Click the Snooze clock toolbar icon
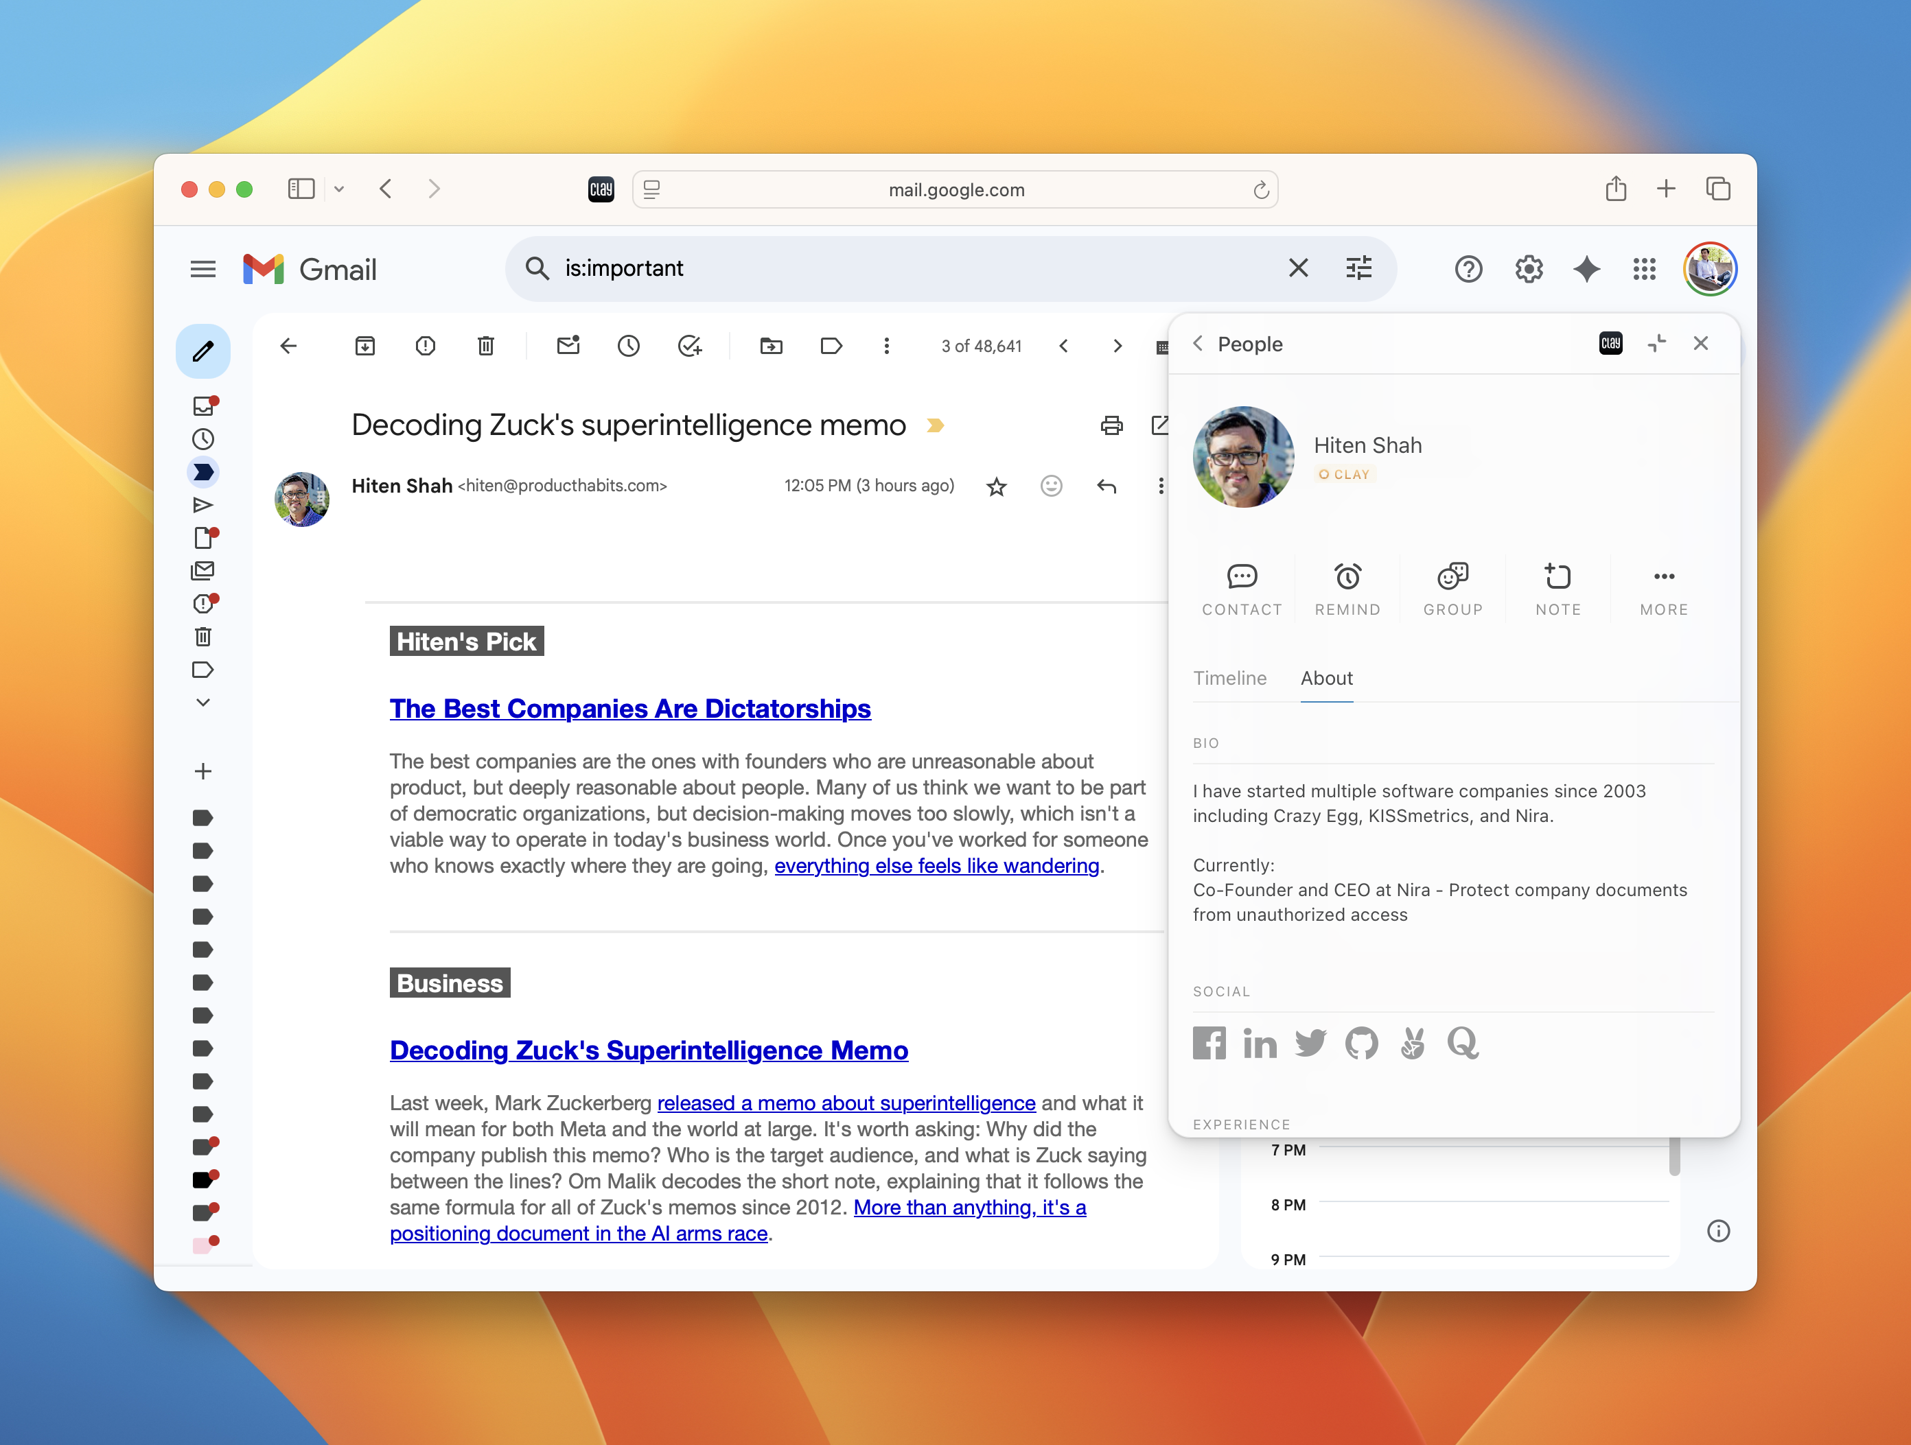 [x=628, y=346]
